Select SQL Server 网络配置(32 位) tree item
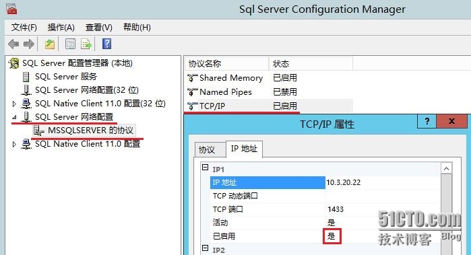The width and height of the screenshot is (471, 255). click(87, 90)
